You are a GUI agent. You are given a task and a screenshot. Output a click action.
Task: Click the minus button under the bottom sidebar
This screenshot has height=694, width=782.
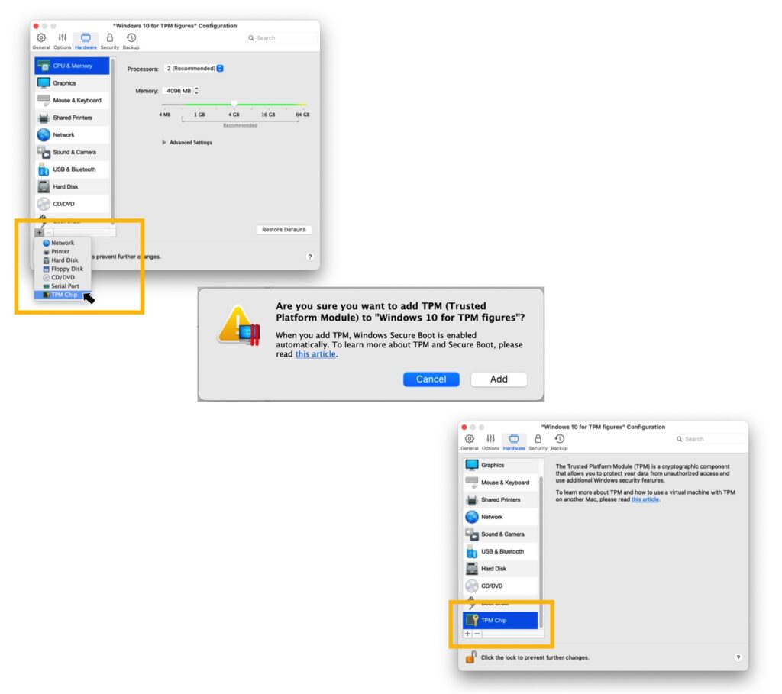(477, 634)
